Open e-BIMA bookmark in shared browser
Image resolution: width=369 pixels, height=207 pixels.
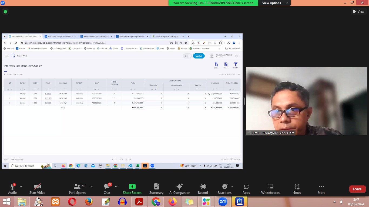[x=21, y=49]
